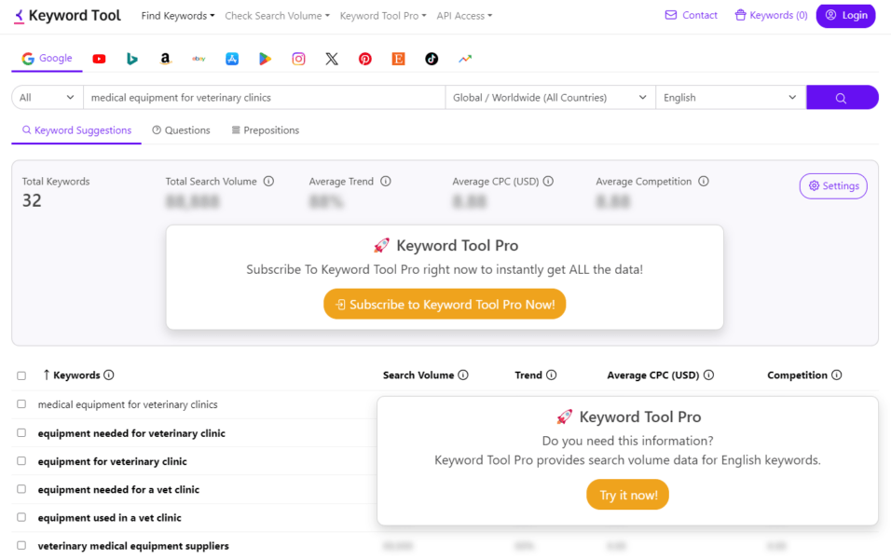Open the Google Play keyword source
Viewport: 891px width, 559px height.
265,58
